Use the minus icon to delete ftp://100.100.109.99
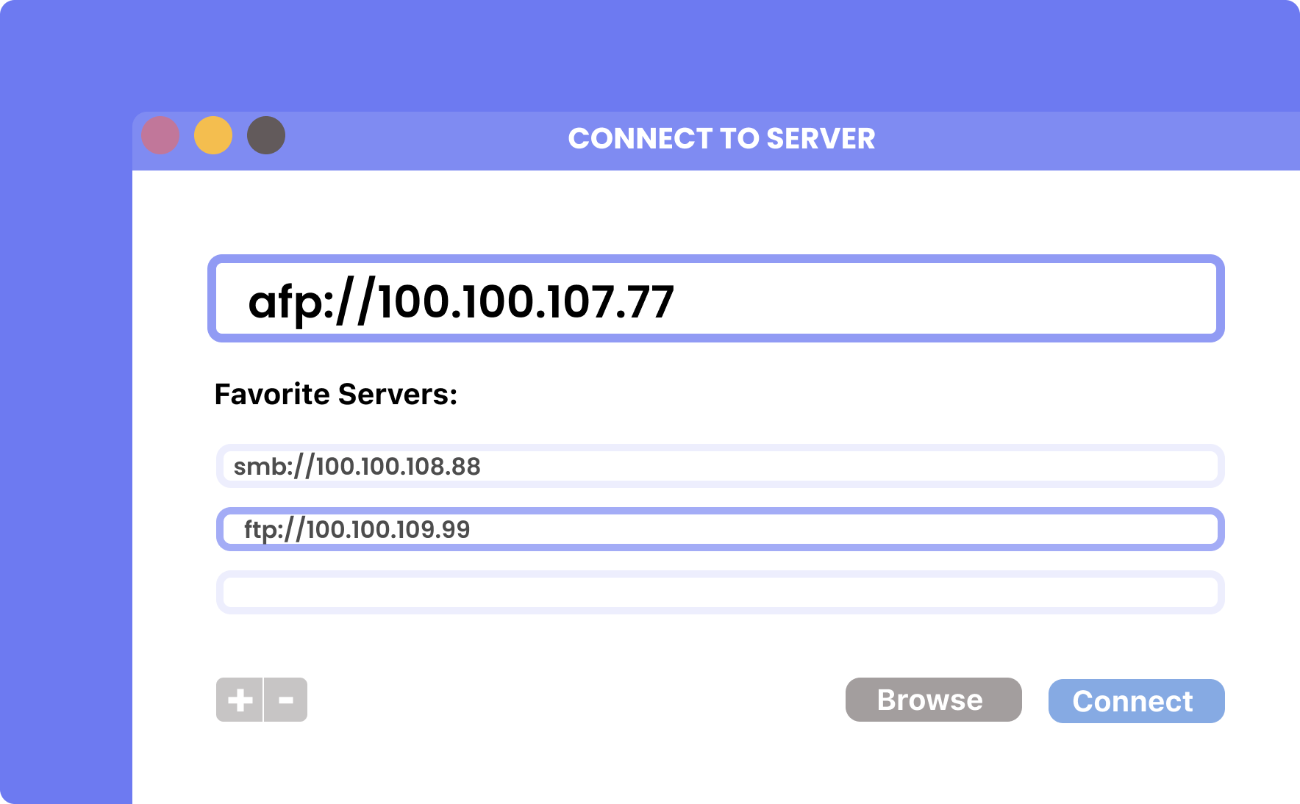This screenshot has width=1300, height=804. point(285,699)
